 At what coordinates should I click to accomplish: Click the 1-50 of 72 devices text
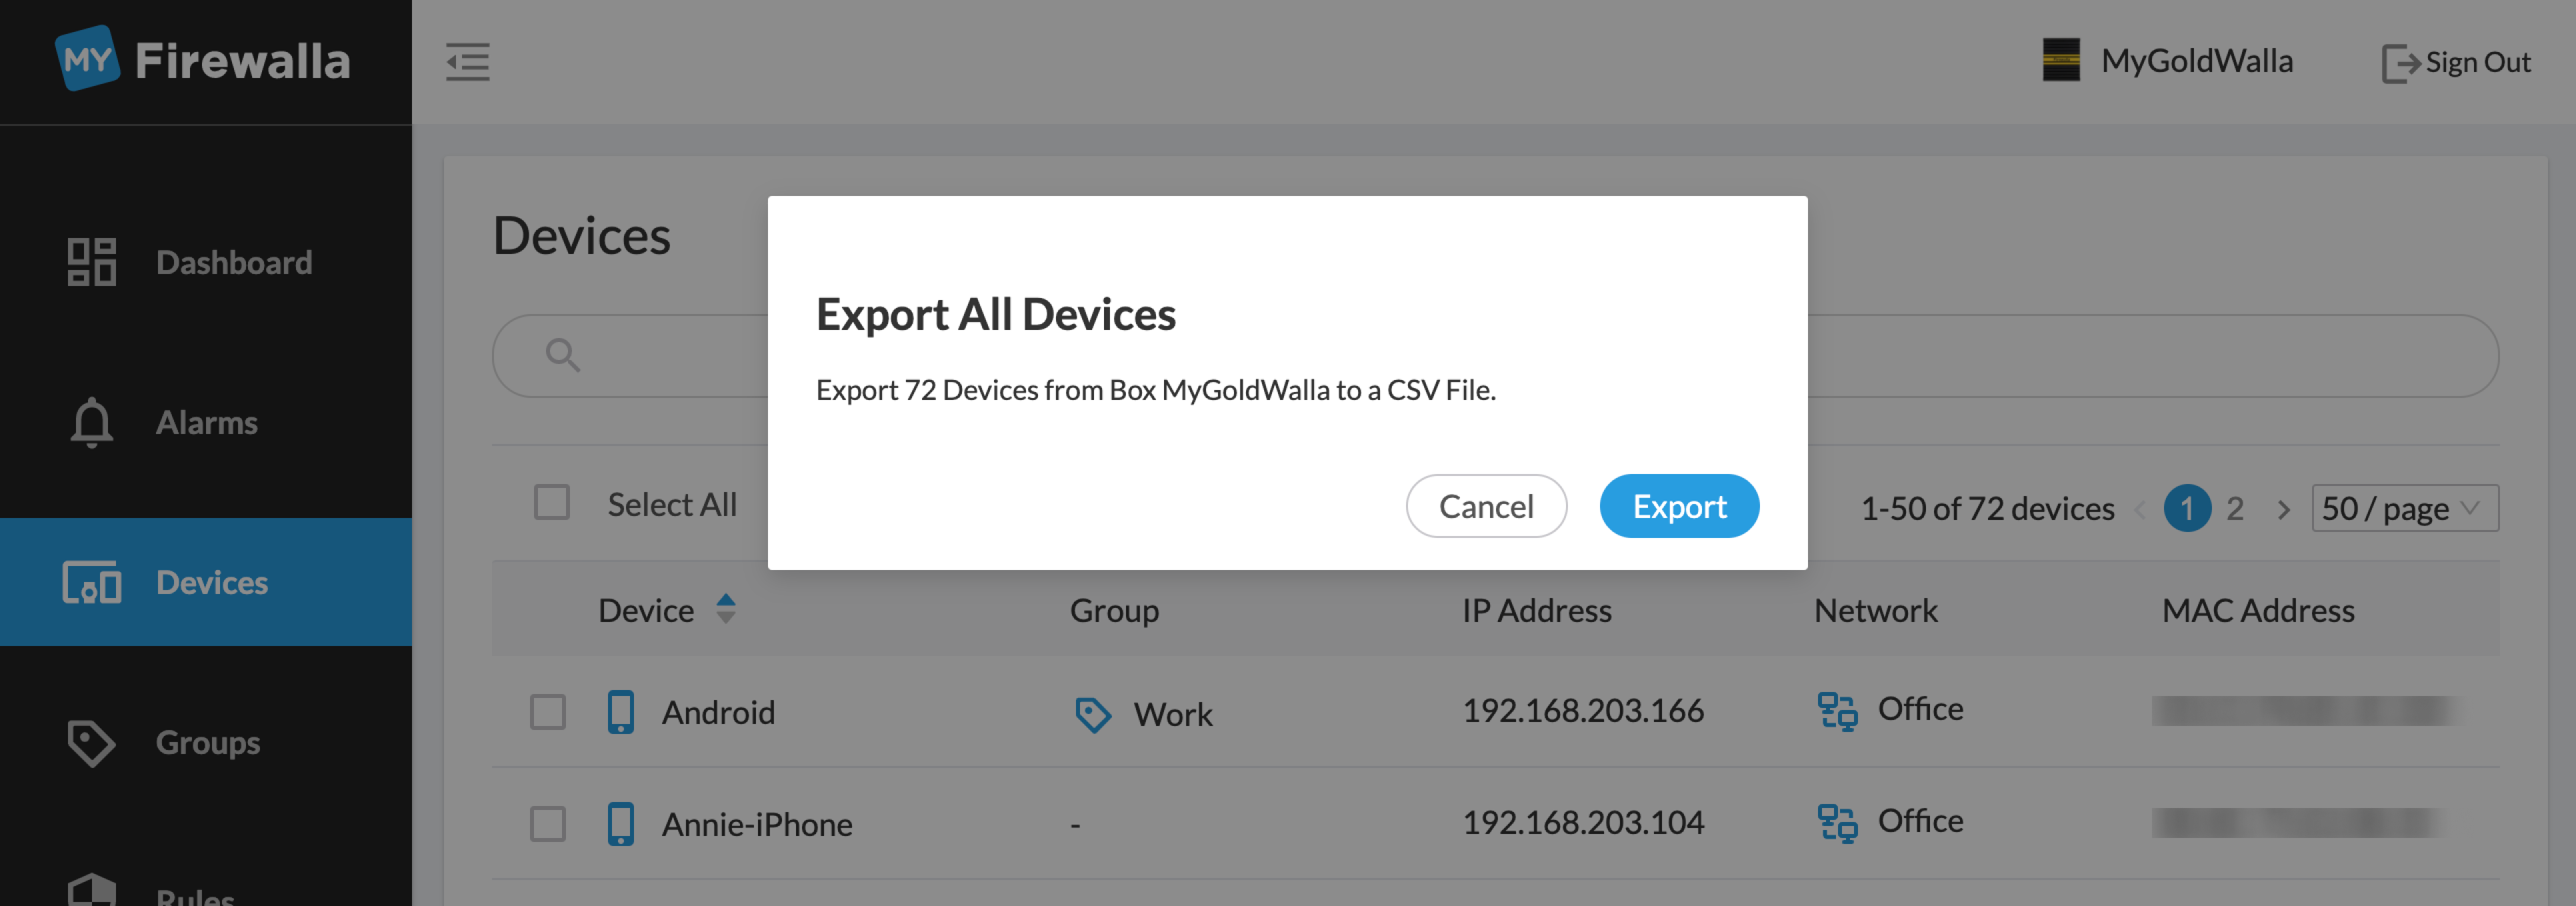point(1987,508)
